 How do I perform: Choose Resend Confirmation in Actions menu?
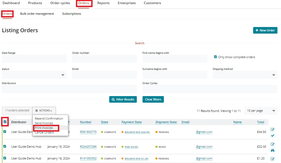coord(49,118)
